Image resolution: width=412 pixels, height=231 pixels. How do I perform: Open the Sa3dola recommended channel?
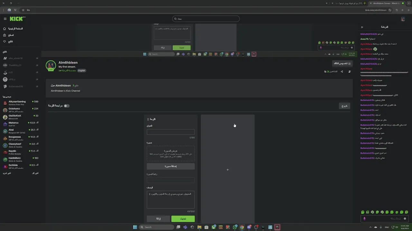[20, 166]
